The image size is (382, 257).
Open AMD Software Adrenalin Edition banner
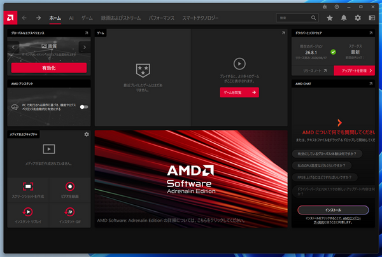pos(191,179)
